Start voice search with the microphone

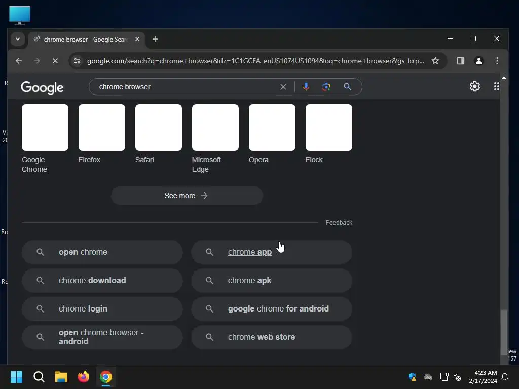point(306,87)
